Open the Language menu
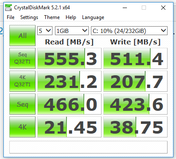 coord(93,17)
